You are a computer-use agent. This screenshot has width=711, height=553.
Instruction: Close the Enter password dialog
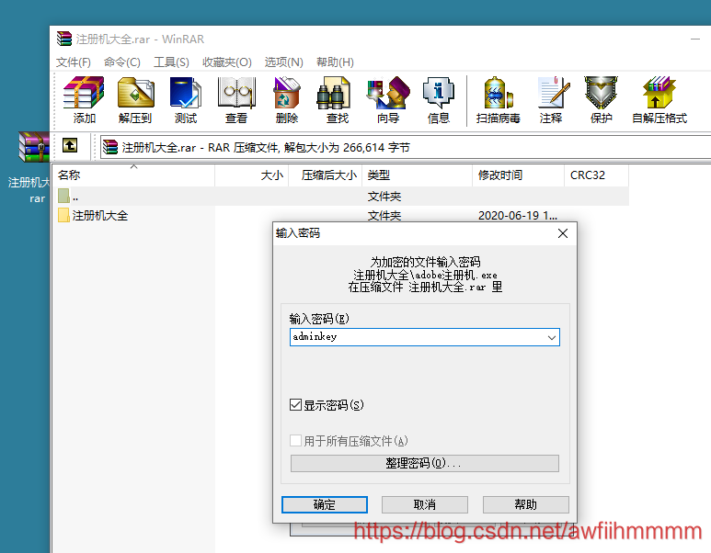pos(563,233)
